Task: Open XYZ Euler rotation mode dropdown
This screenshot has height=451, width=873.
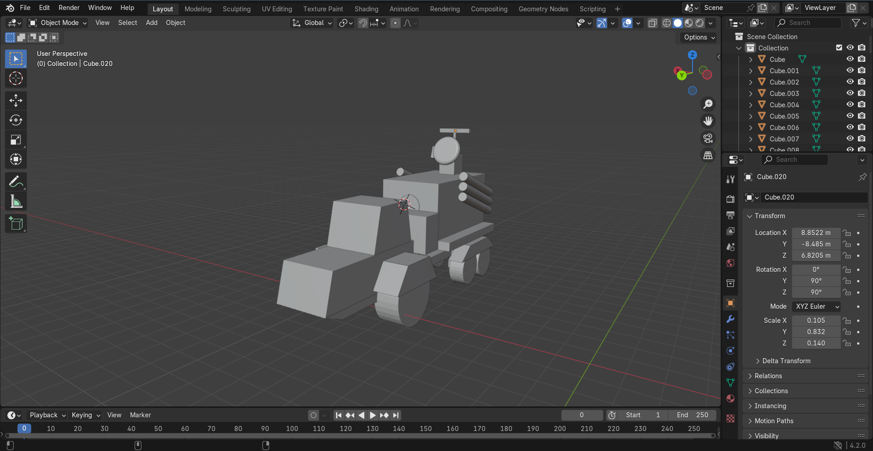Action: [x=816, y=306]
